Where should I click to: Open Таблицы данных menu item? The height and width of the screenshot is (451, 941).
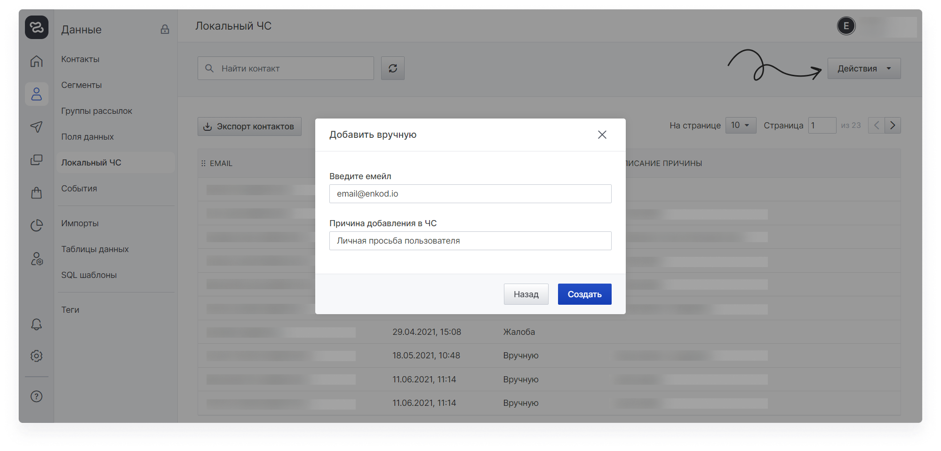(95, 249)
